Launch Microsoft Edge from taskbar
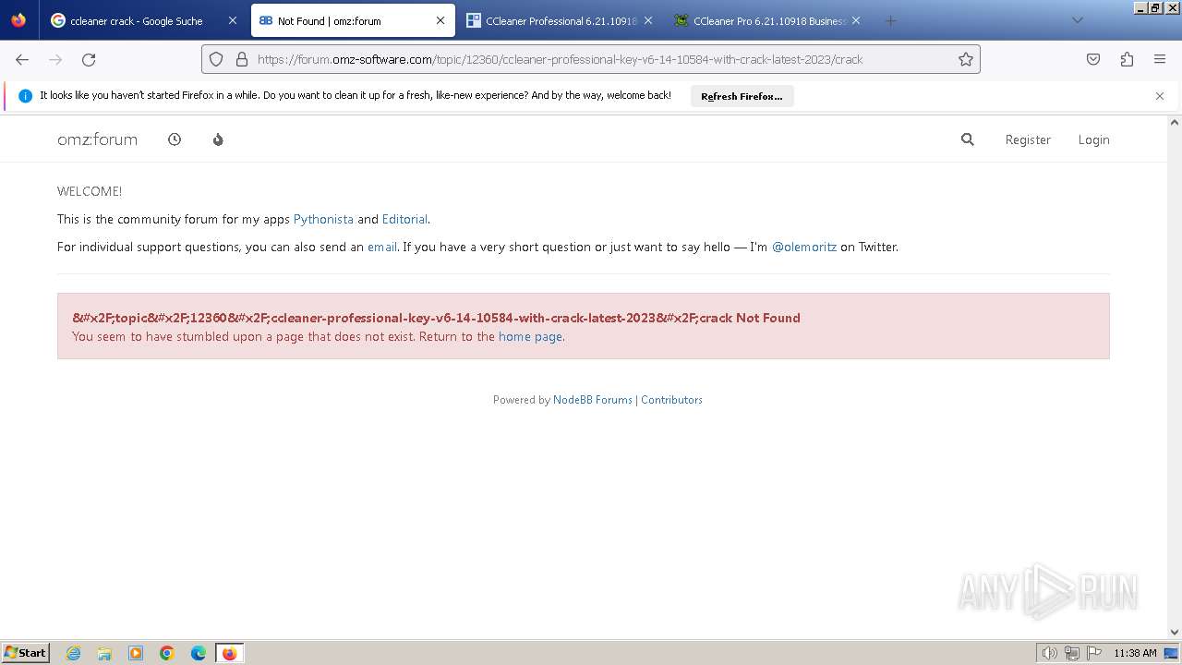This screenshot has width=1182, height=665. pos(199,653)
